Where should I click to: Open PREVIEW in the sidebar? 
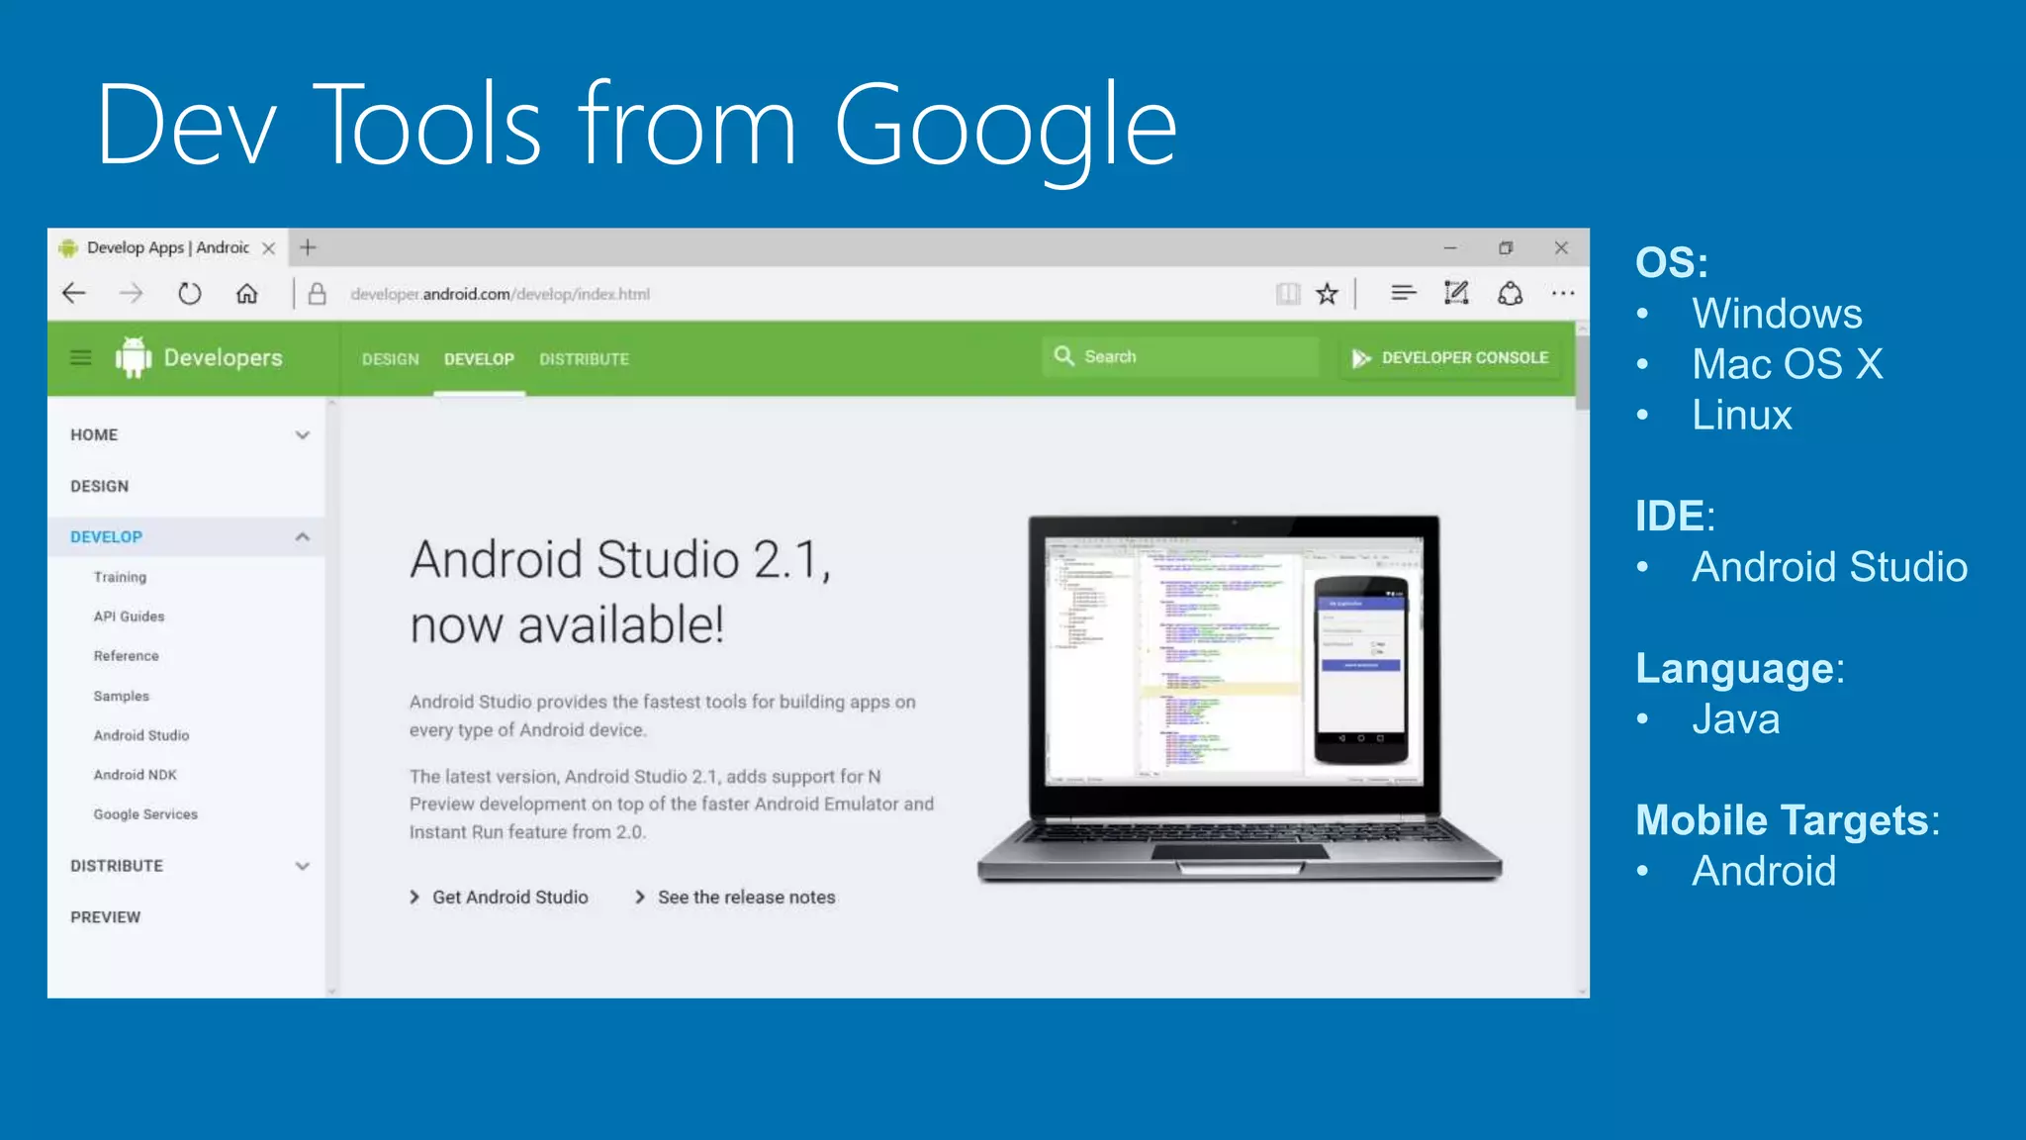[105, 917]
